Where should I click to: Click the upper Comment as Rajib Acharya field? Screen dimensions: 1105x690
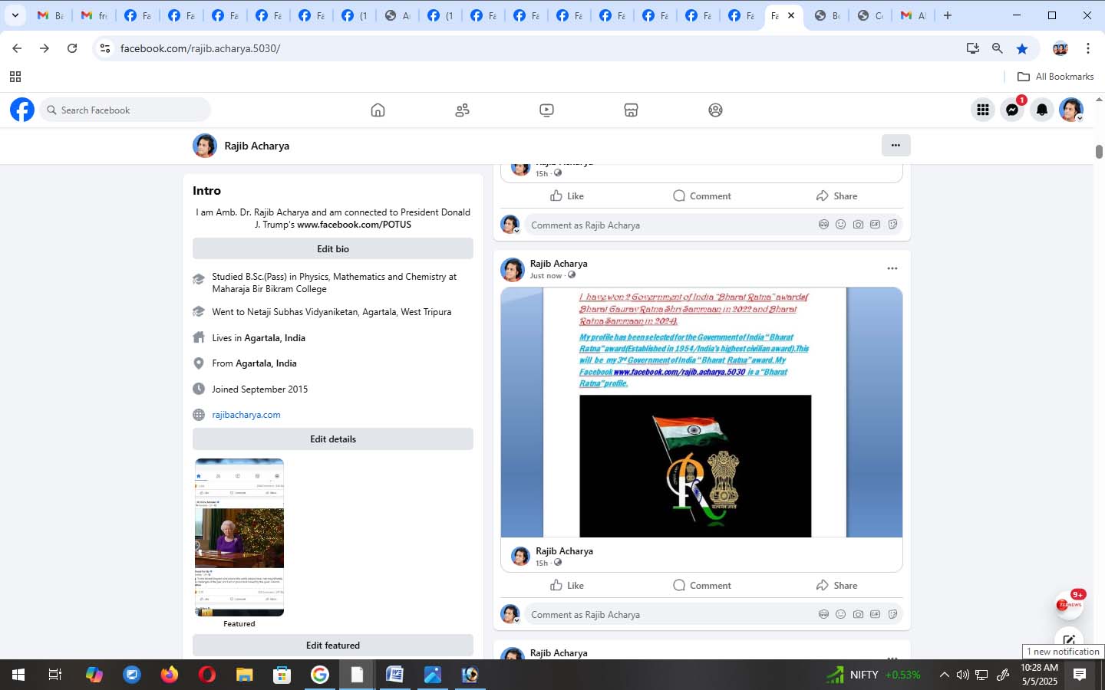714,225
